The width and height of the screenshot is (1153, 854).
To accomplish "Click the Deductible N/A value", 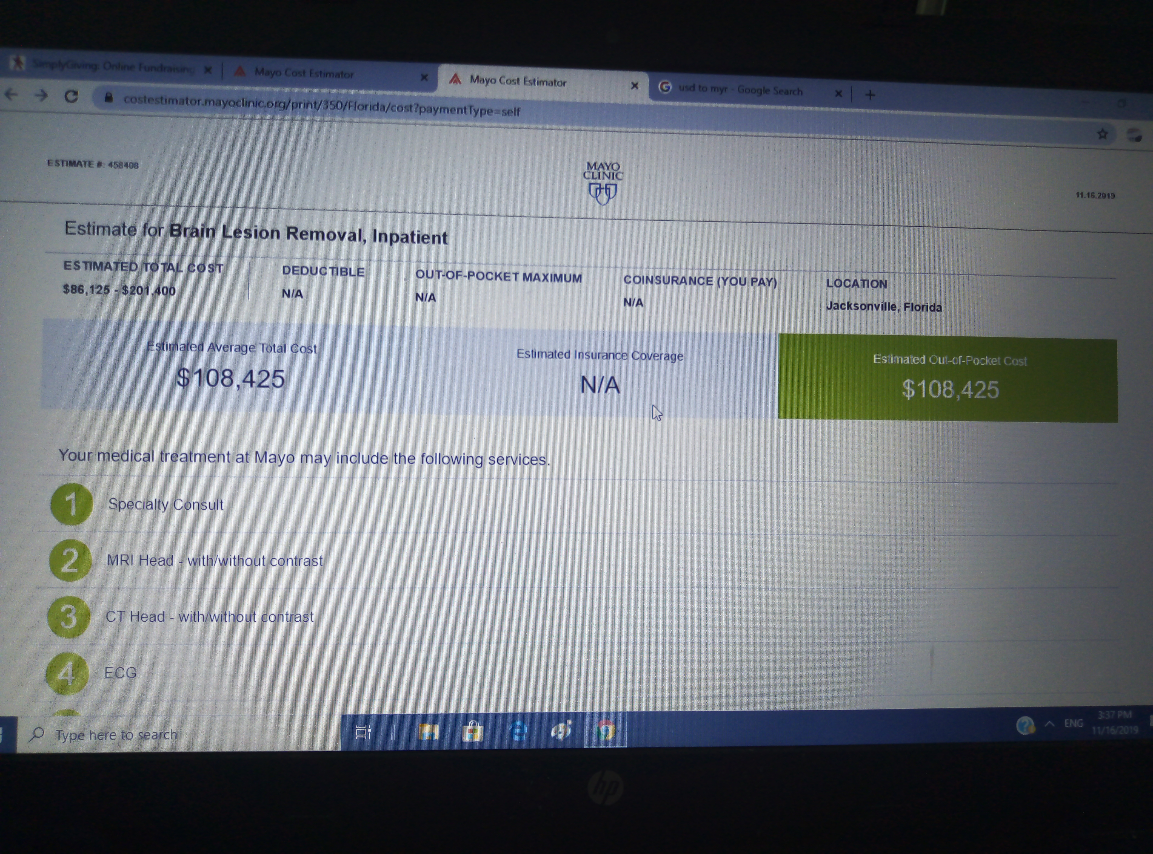I will point(292,294).
